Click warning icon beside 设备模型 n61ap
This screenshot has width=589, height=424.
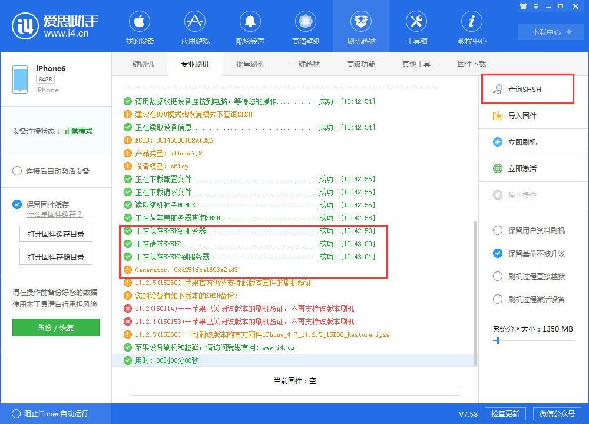(128, 166)
